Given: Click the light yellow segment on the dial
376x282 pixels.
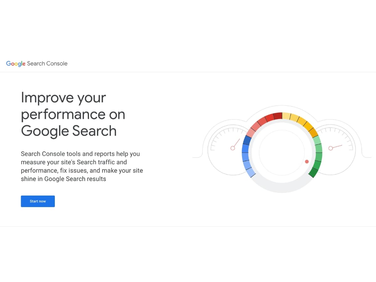Looking at the screenshot, I should coord(286,116).
